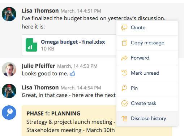Click the green spreadsheet file icon

(31, 45)
